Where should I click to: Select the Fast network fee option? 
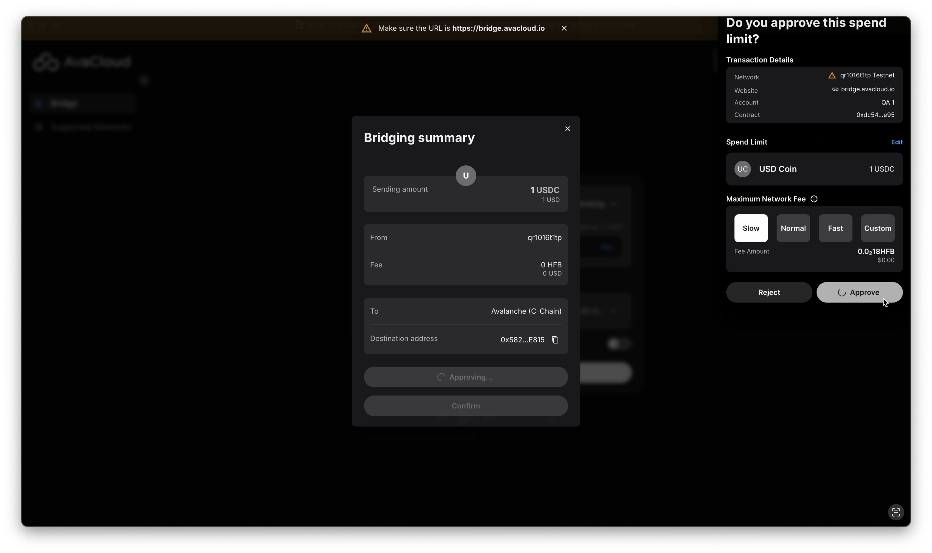[x=835, y=228]
